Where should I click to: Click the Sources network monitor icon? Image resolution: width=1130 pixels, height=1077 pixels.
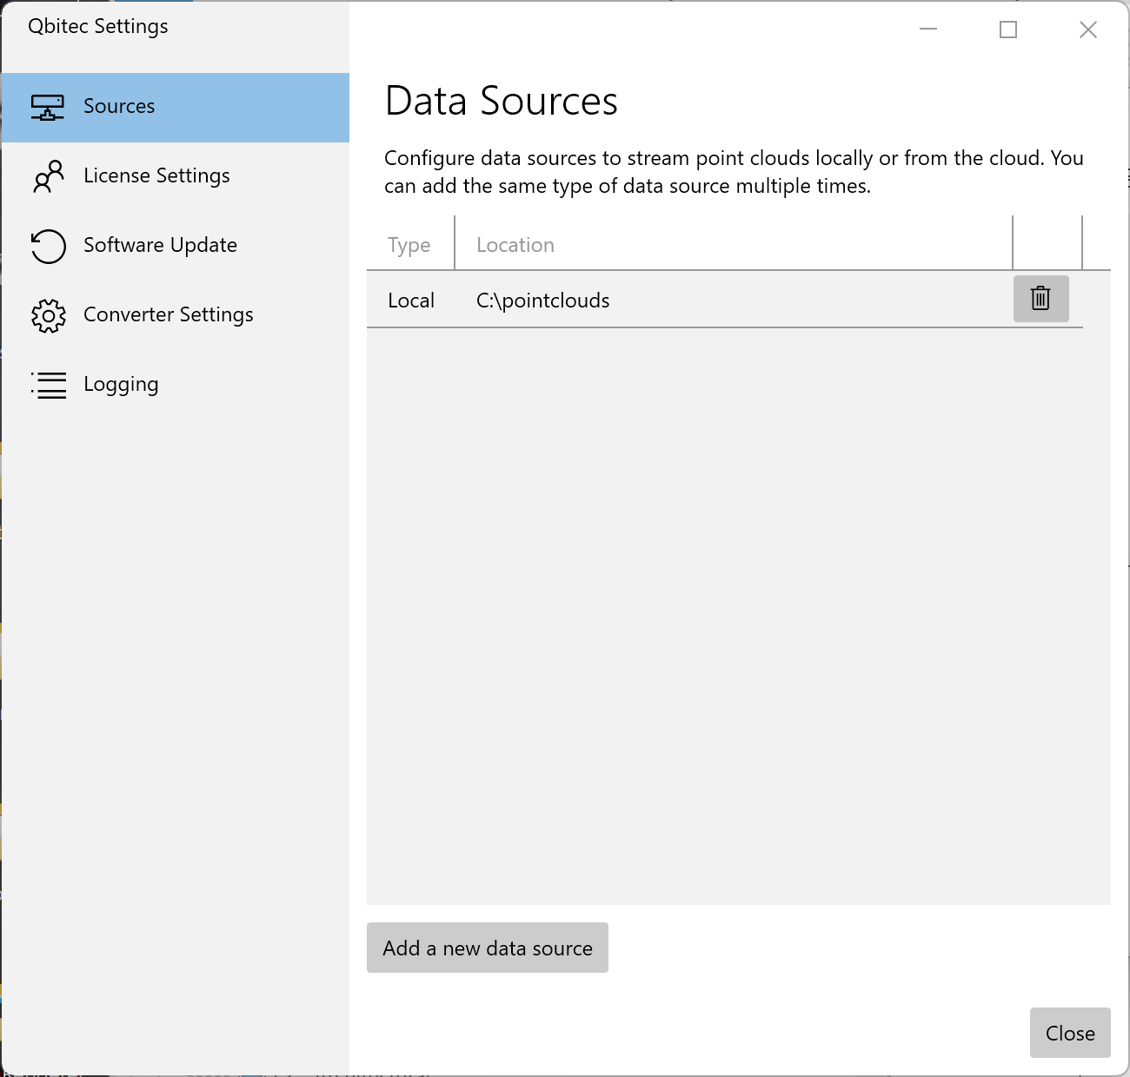click(48, 107)
